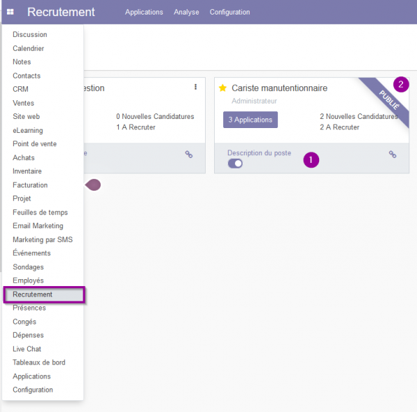The image size is (417, 412).
Task: Click the purple teardrop tooltip pointer
Action: coord(93,185)
